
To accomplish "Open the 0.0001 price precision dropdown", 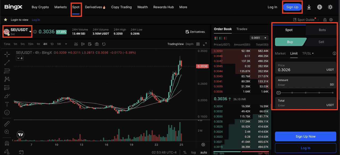I will pyautogui.click(x=259, y=38).
